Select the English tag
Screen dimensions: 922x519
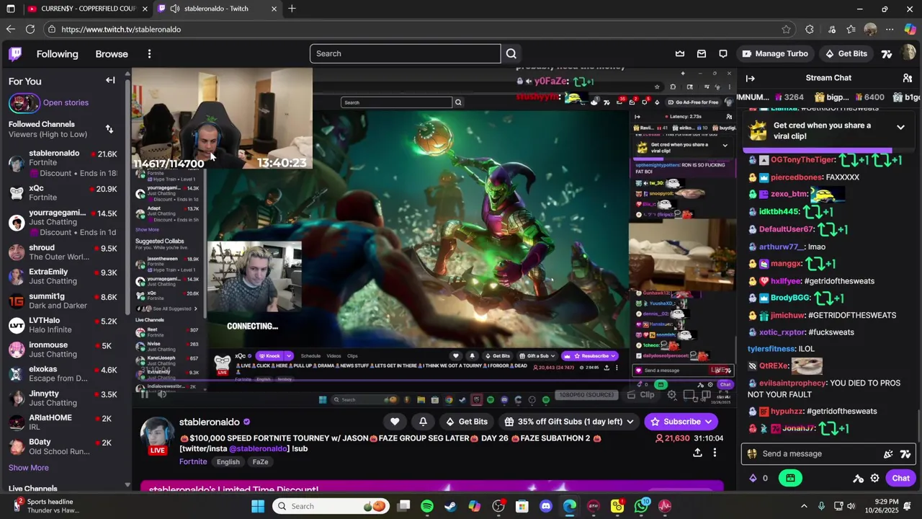(x=228, y=462)
